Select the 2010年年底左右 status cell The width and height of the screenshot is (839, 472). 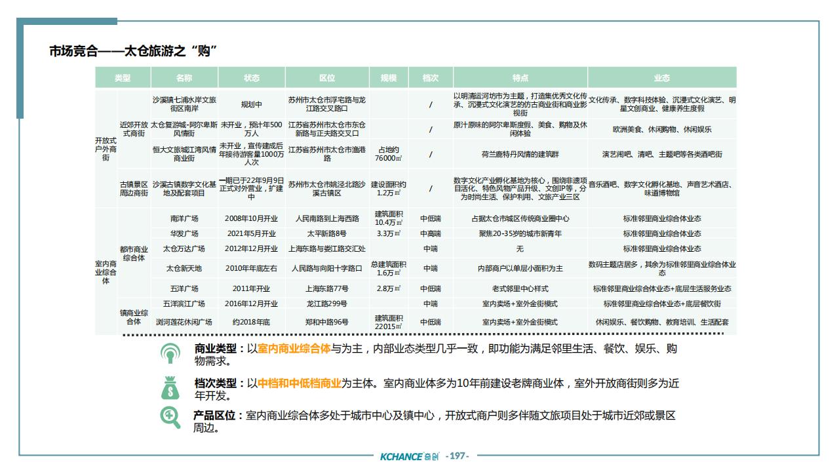pyautogui.click(x=252, y=268)
